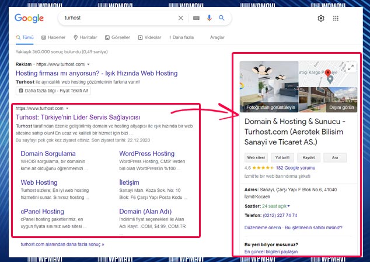View photos via 'Fotoğrafları görüntüleyin' thumbnail
370x262 pixels.
pyautogui.click(x=269, y=87)
